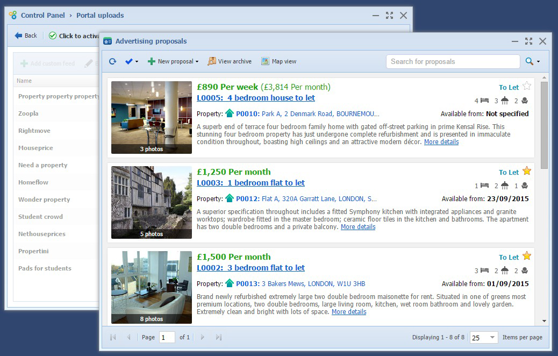Select Rightmove in the portal list
This screenshot has height=356, width=558.
click(34, 131)
